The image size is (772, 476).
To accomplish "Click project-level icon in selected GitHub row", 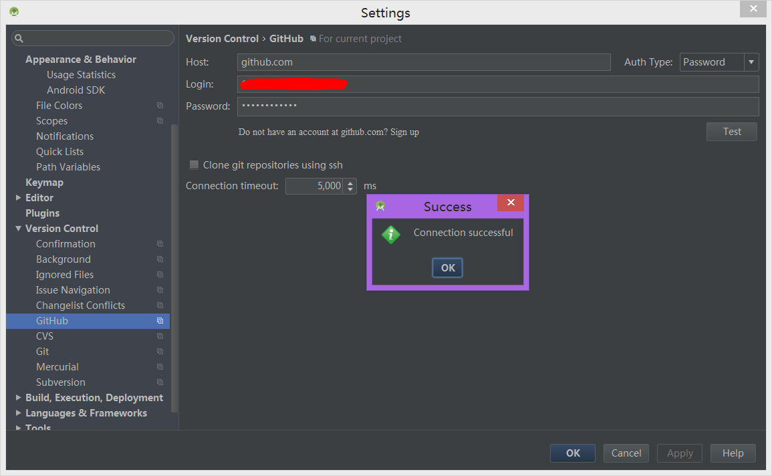I will click(160, 320).
